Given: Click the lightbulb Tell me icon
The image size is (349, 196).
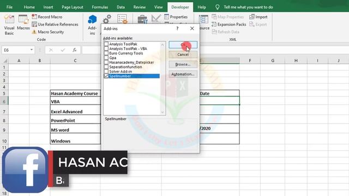Looking at the screenshot, I should [x=217, y=7].
